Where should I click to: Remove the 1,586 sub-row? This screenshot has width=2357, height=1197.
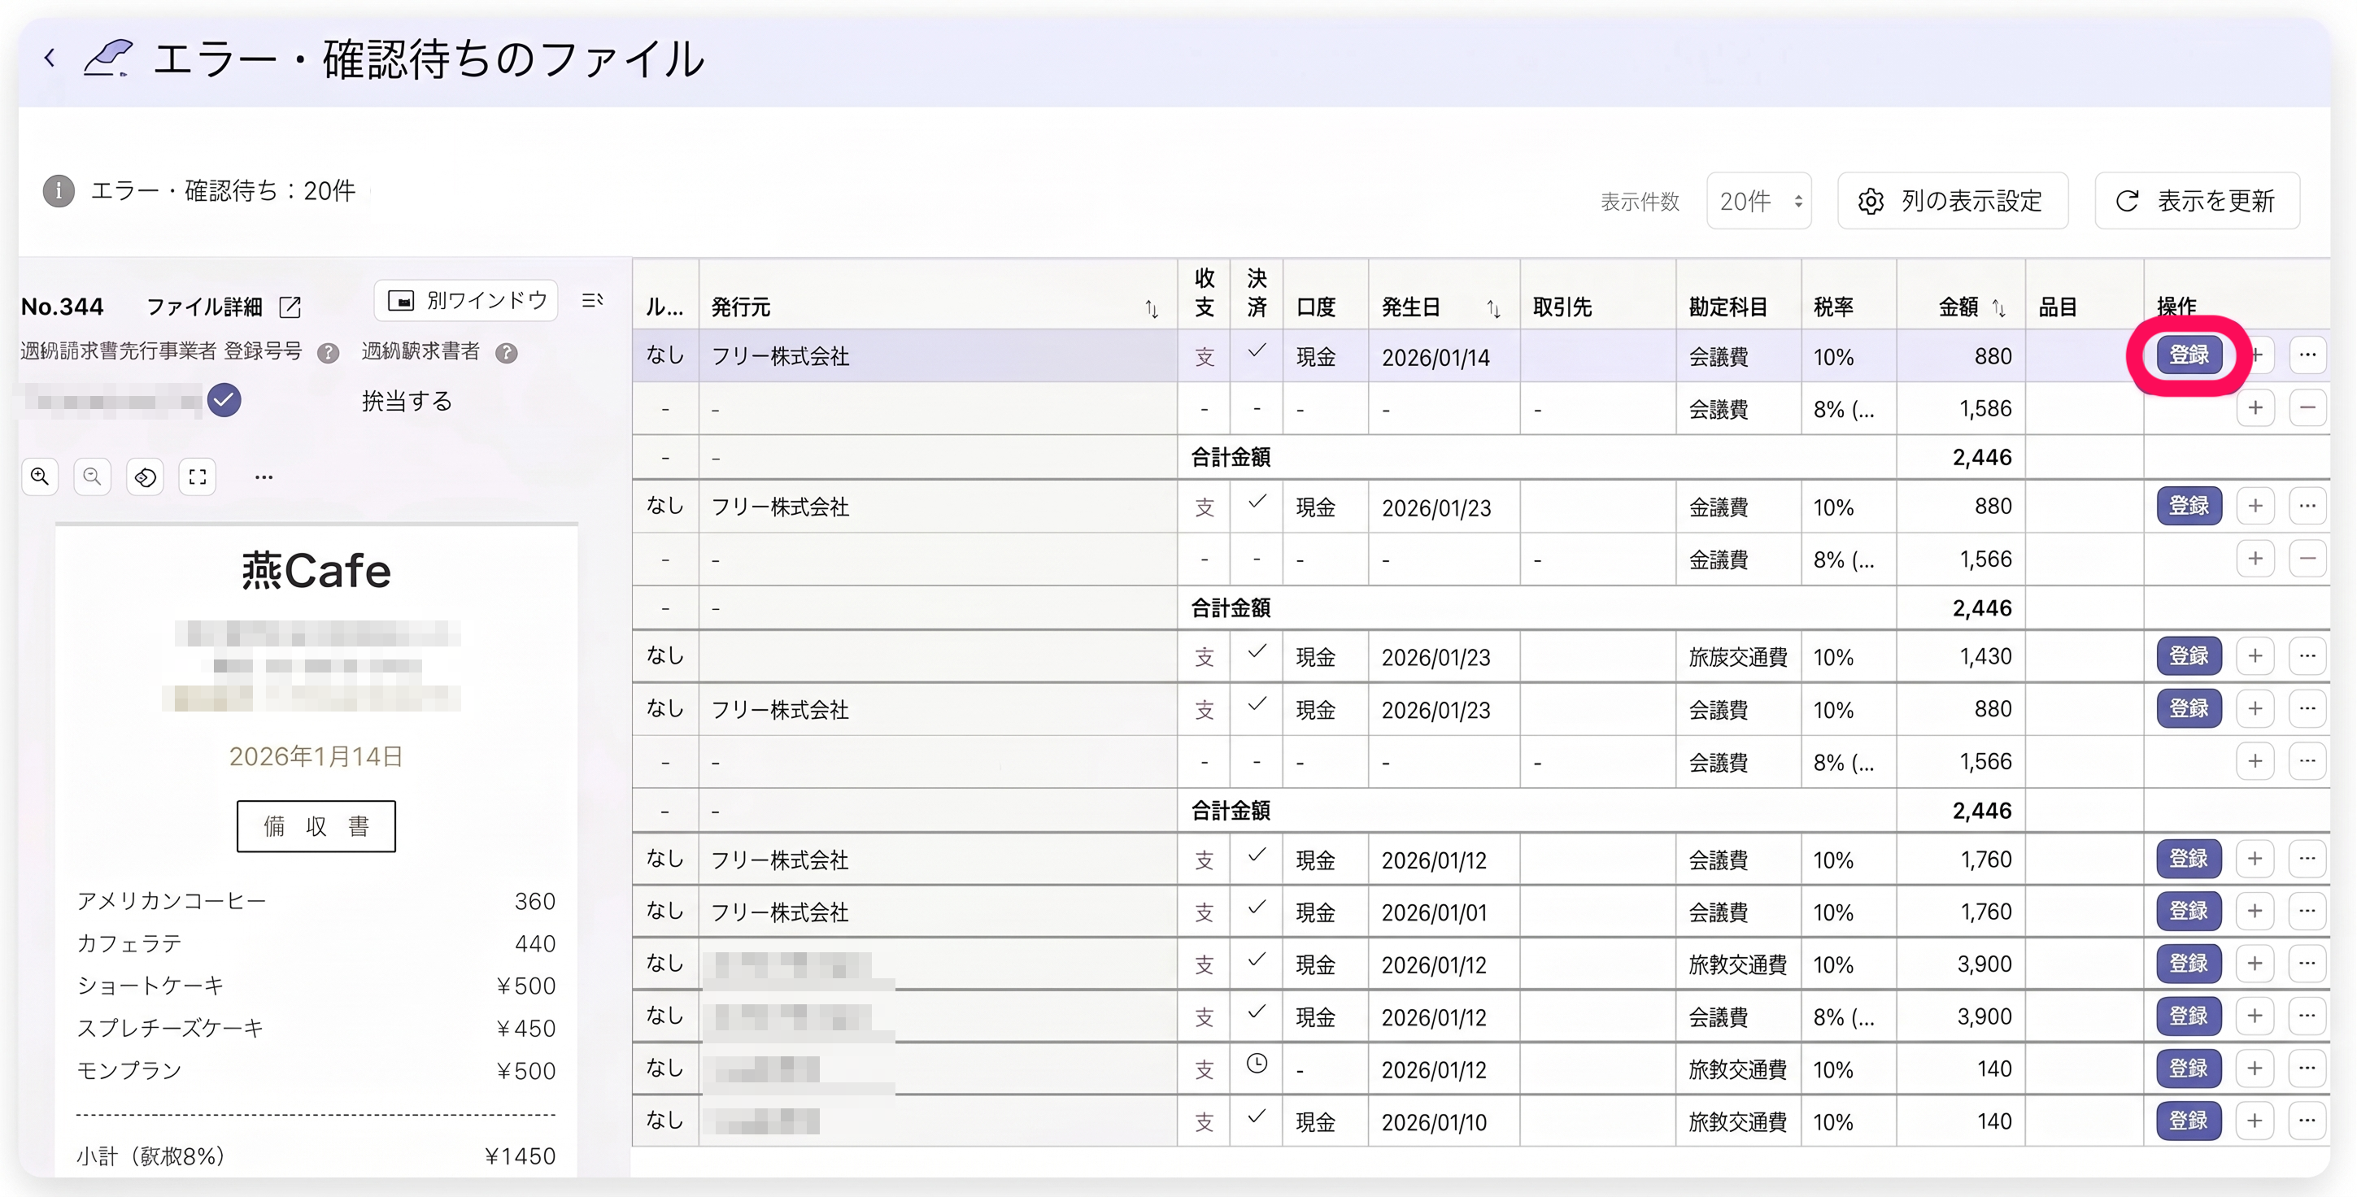tap(2307, 408)
